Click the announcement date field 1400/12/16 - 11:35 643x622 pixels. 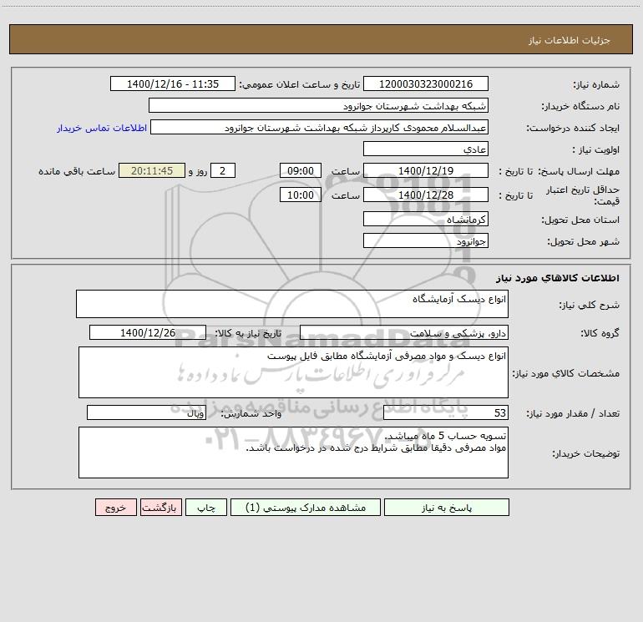[x=173, y=83]
